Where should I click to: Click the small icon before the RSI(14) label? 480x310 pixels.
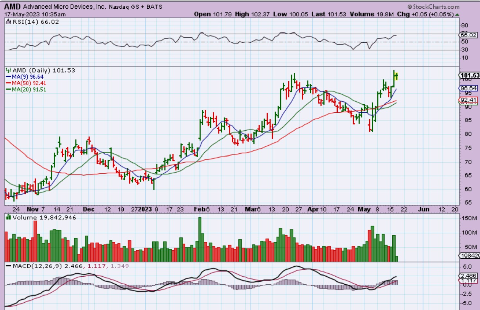coord(9,22)
